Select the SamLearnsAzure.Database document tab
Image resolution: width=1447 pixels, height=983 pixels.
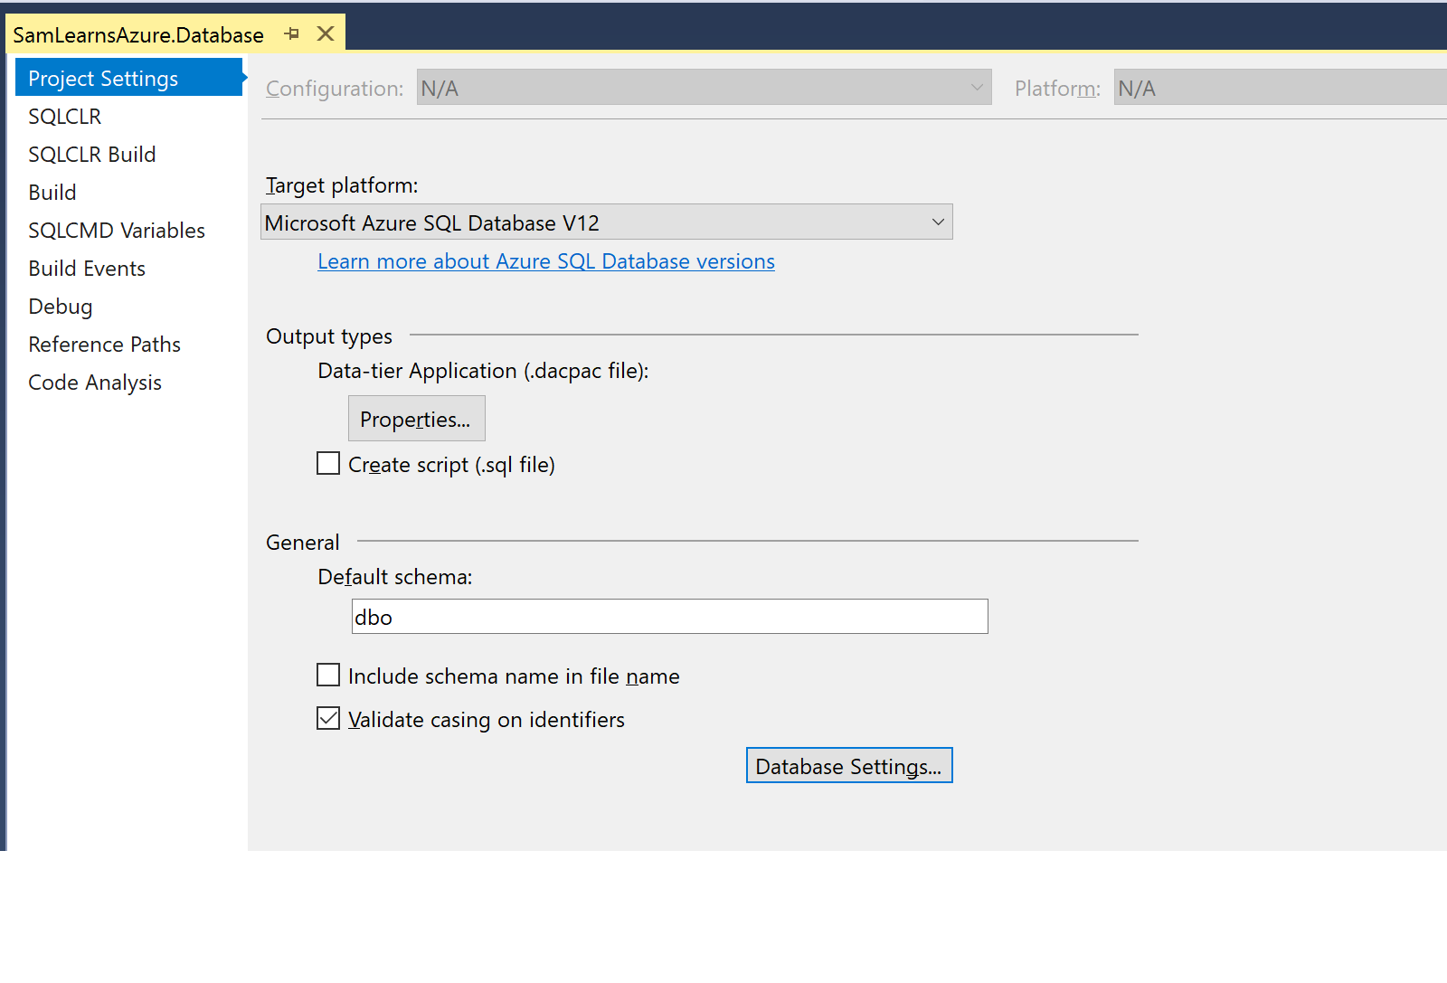(138, 35)
